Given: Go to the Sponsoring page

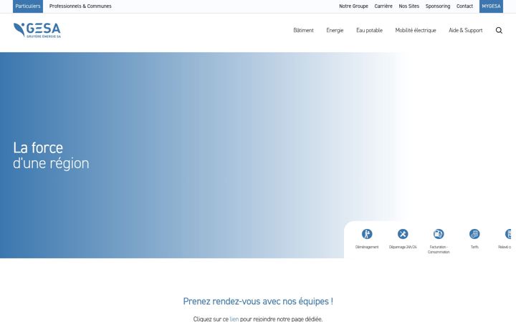Looking at the screenshot, I should pyautogui.click(x=438, y=6).
